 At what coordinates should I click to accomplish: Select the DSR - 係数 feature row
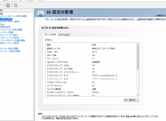coord(91,55)
